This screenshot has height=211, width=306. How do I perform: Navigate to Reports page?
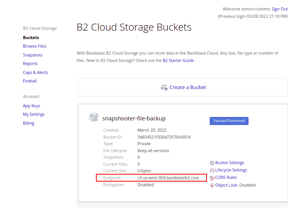point(30,63)
